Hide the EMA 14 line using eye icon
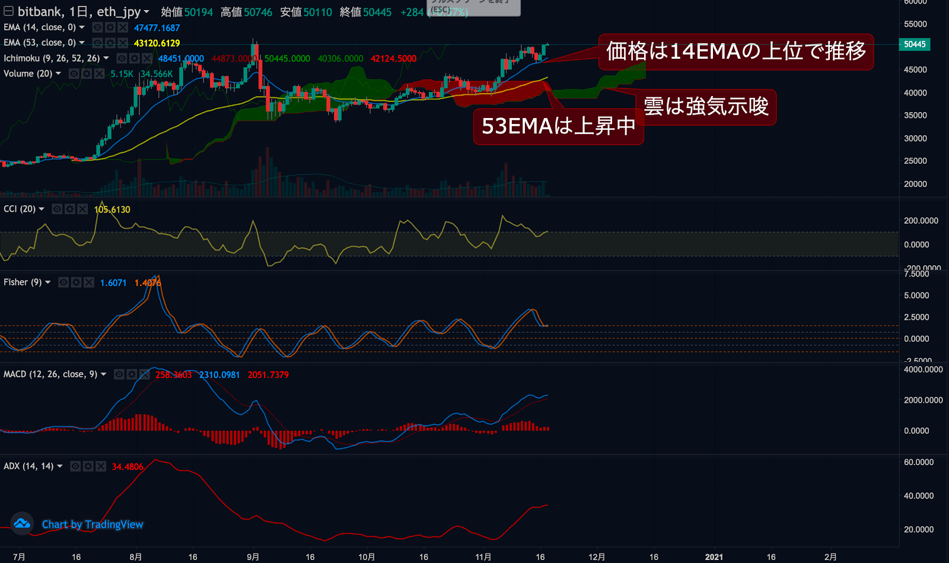 pos(98,27)
